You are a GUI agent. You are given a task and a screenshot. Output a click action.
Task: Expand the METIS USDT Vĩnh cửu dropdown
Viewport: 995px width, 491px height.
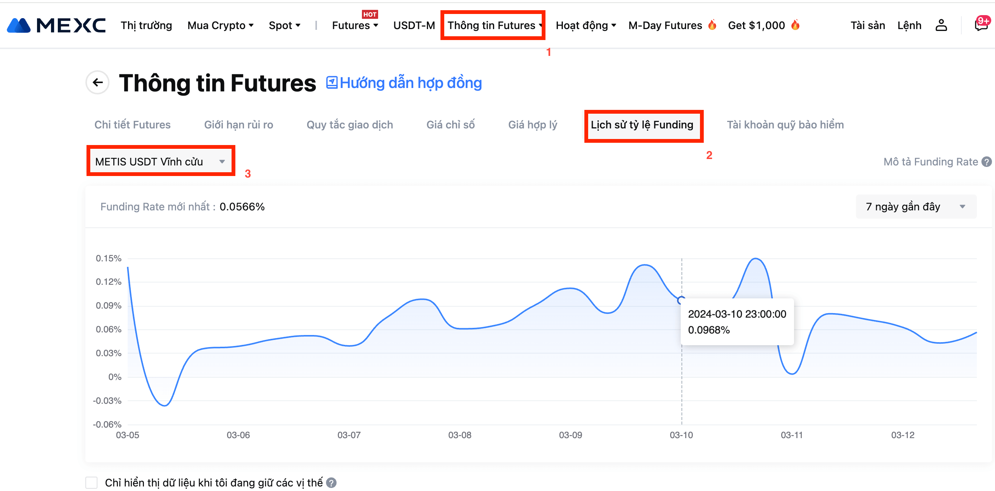tap(160, 162)
